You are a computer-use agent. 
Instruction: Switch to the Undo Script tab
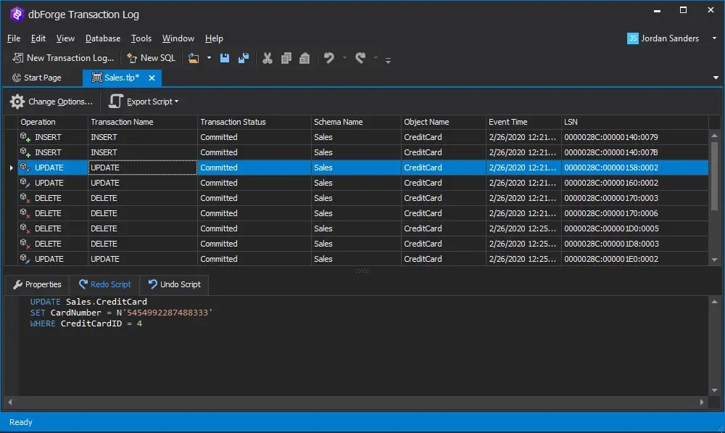pyautogui.click(x=174, y=284)
